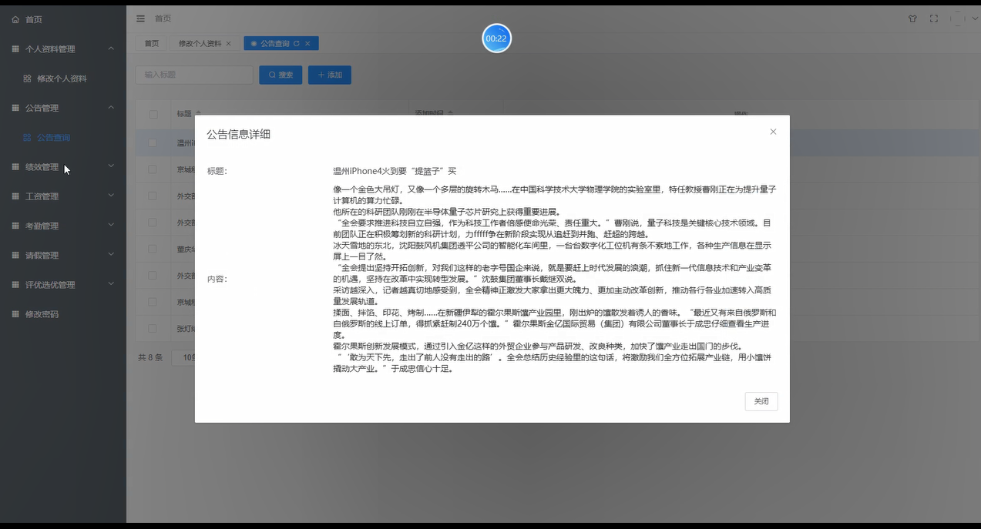This screenshot has height=529, width=981.
Task: Expand the 绩效管理 menu chevron
Action: click(x=111, y=167)
